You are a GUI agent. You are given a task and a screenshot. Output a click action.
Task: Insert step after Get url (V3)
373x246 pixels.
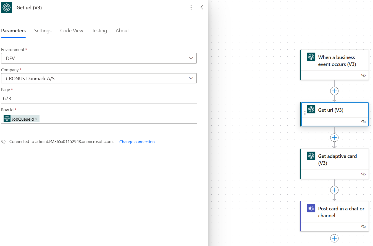[x=334, y=137]
